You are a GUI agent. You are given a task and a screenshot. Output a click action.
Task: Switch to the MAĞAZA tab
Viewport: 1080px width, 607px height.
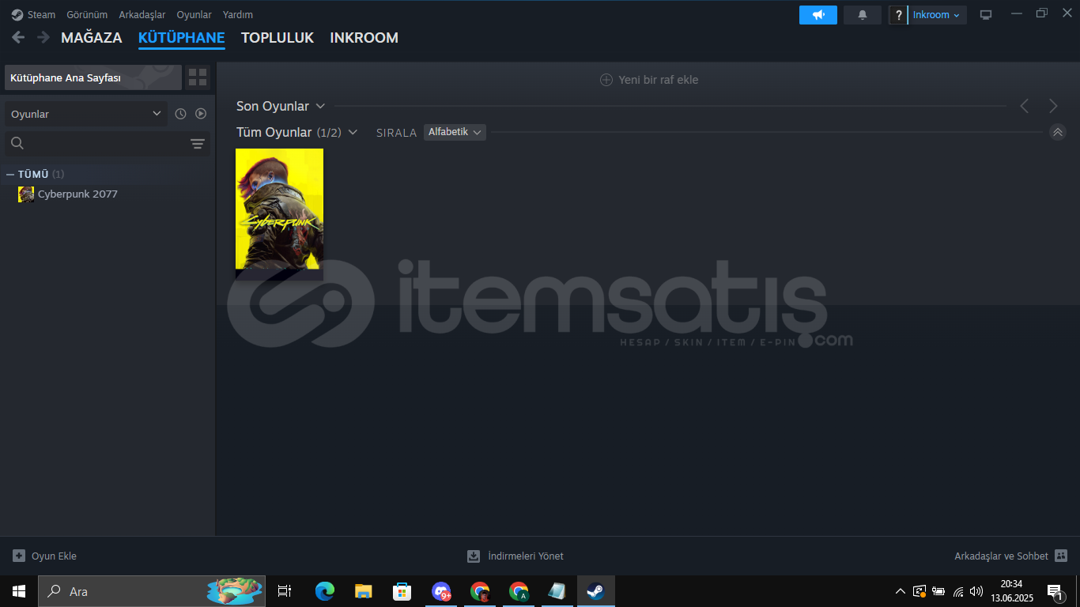coord(92,38)
